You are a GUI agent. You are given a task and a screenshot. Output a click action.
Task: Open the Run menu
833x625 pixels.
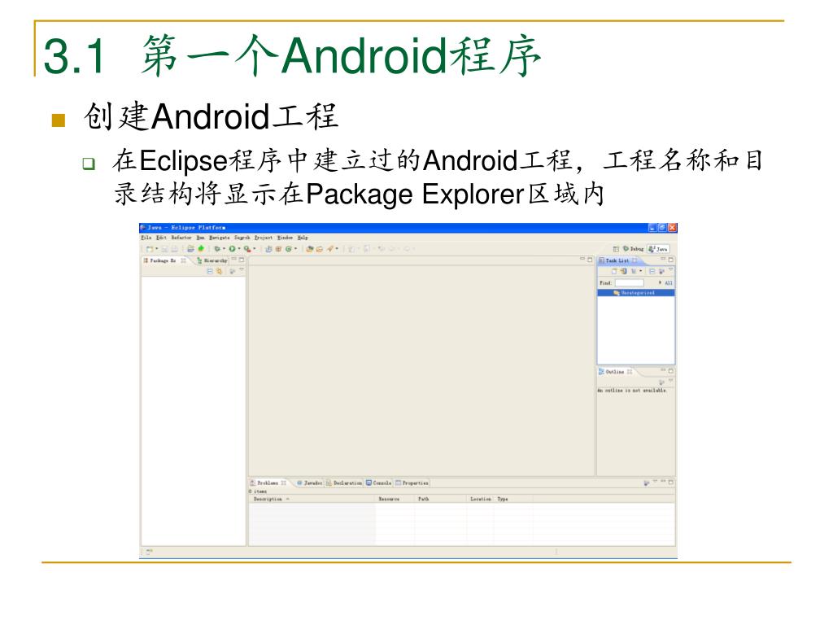tap(200, 238)
